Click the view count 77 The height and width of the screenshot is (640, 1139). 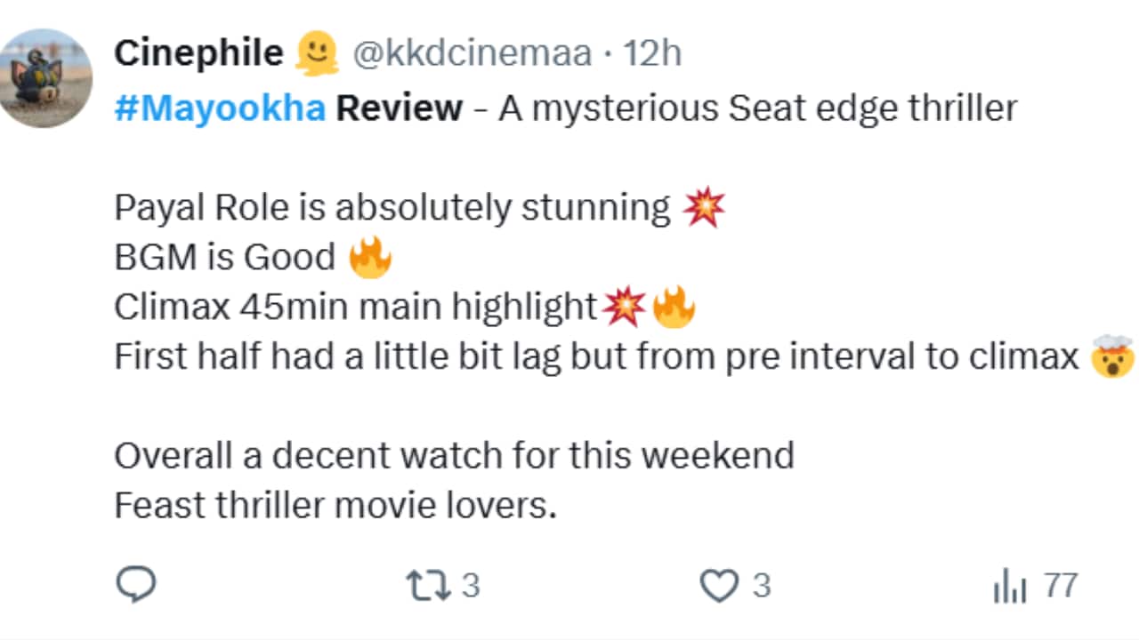pos(1061,586)
